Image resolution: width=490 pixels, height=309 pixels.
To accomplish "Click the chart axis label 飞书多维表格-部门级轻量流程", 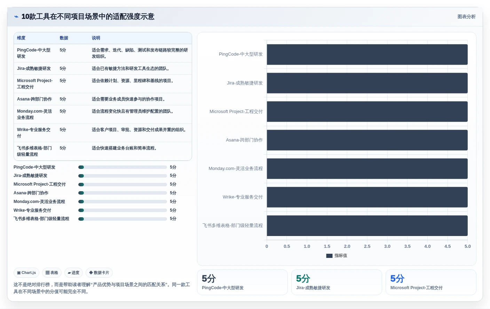I will [x=233, y=226].
